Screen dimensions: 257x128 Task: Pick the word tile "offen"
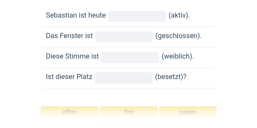click(69, 112)
